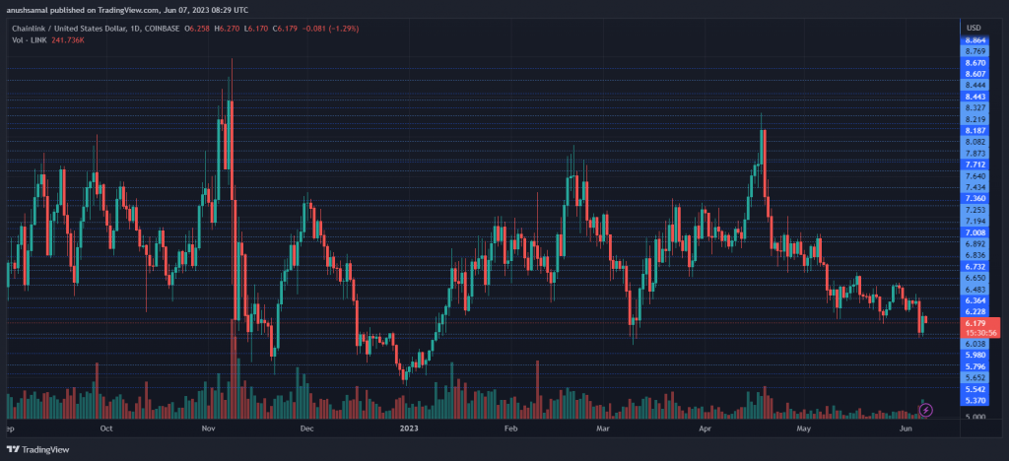1009x461 pixels.
Task: Click the 8.187 price level label
Action: click(974, 130)
